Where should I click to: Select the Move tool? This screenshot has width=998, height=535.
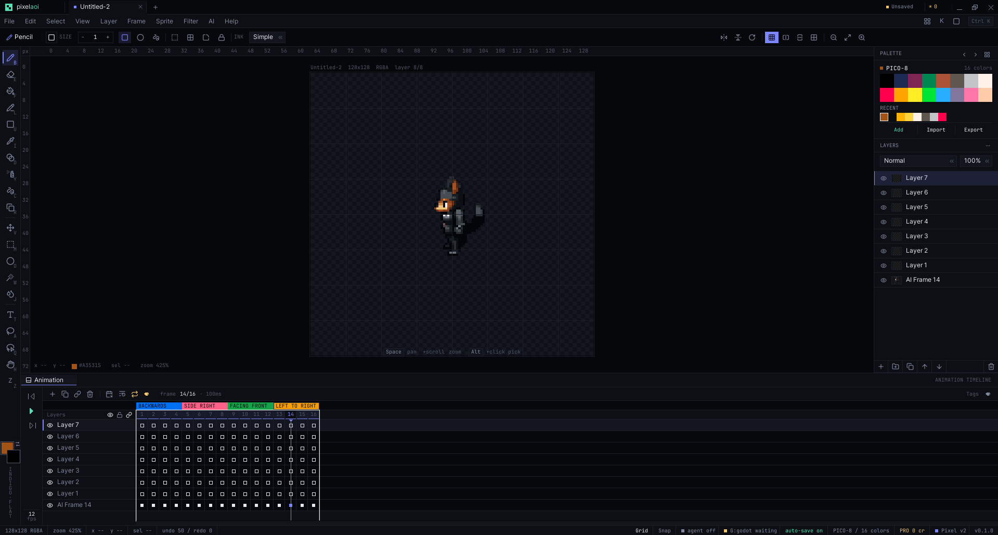tap(10, 228)
